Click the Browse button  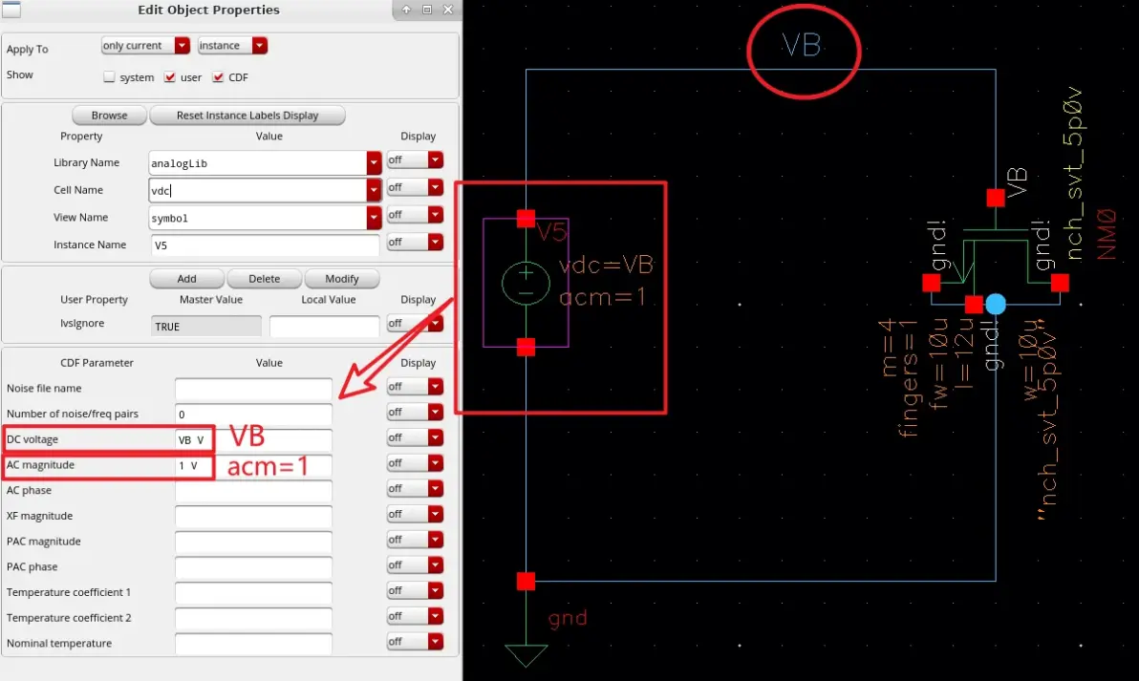click(109, 116)
